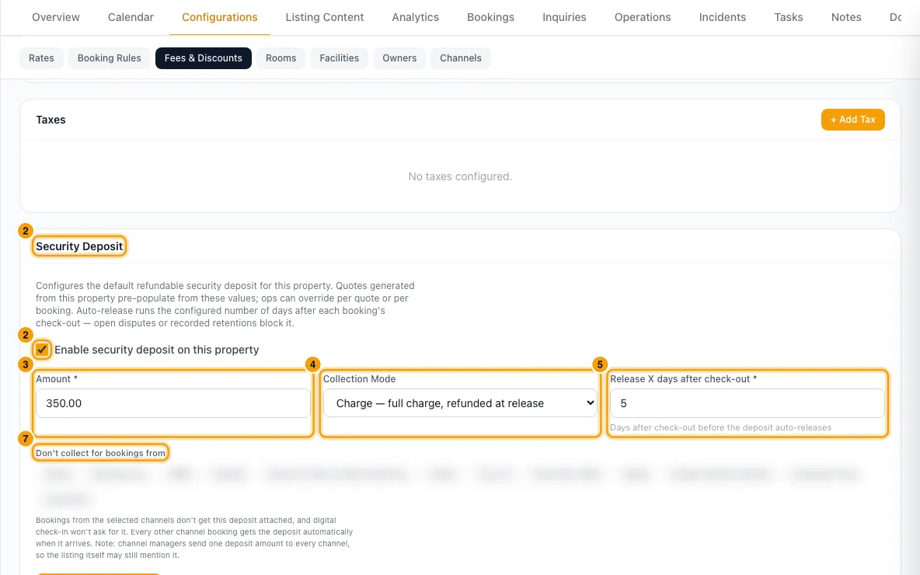Screen dimensions: 920x575
Task: Open the Incidents tab
Action: (x=723, y=17)
